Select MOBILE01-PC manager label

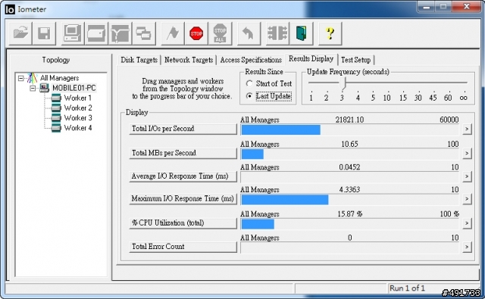[x=74, y=88]
